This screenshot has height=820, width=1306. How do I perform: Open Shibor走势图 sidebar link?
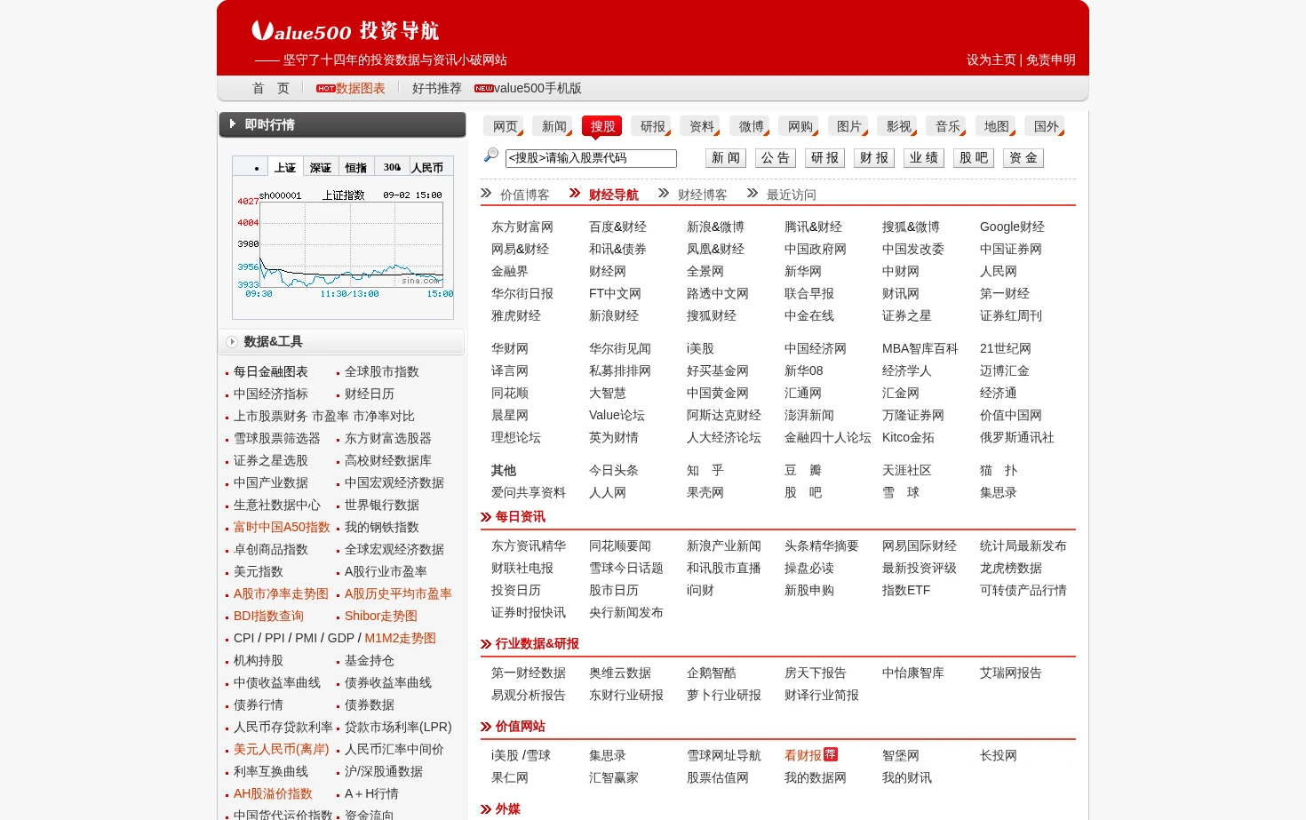coord(381,616)
